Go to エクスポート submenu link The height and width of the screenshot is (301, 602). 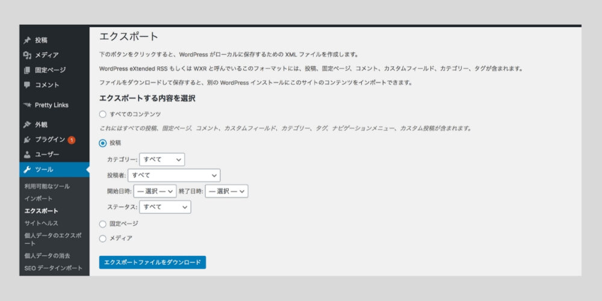[x=41, y=211]
